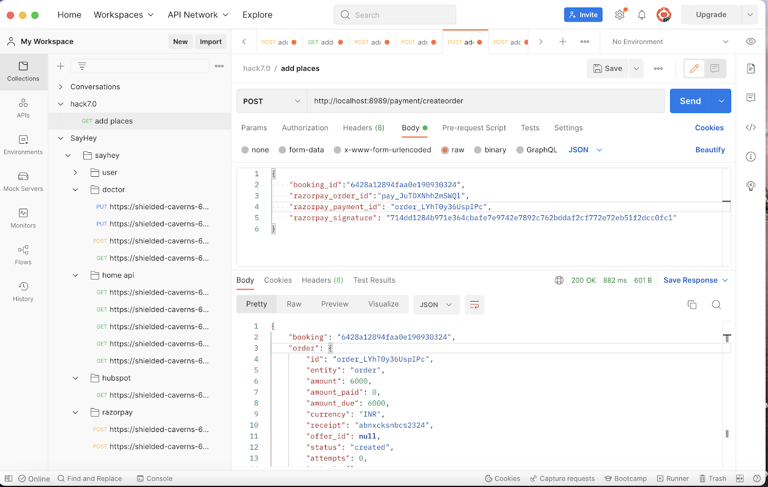The width and height of the screenshot is (768, 487).
Task: Open the Test Results tab
Action: tap(374, 280)
